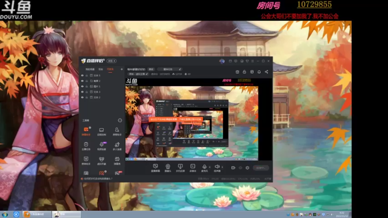The height and width of the screenshot is (218, 388).
Task: Click the taskbar clock showing date
Action: (x=342, y=214)
